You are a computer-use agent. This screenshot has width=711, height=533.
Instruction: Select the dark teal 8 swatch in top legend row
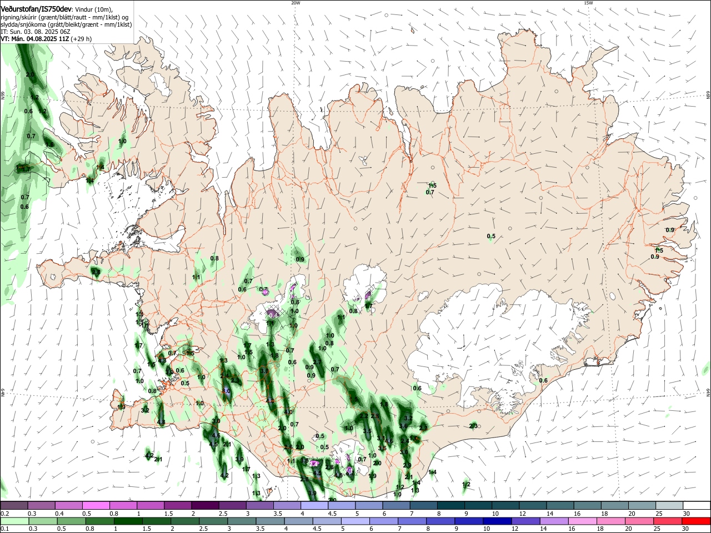click(x=451, y=505)
